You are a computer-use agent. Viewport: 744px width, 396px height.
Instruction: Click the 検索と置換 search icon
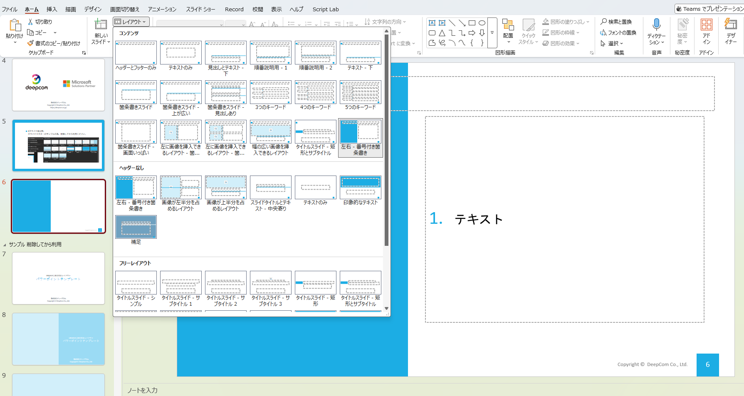tap(603, 22)
